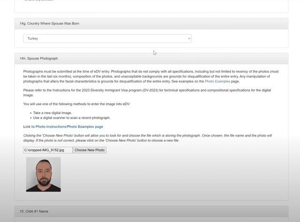The image size is (300, 222).
Task: Click the chevron arrow of the Turkey dropdown
Action: click(189, 38)
